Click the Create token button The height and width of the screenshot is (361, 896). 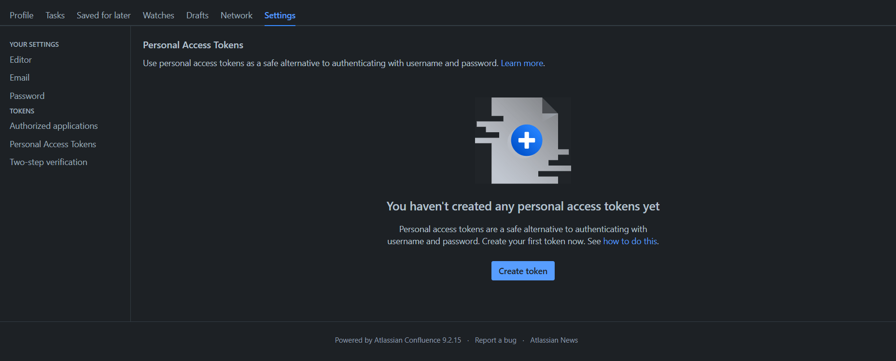click(x=523, y=271)
